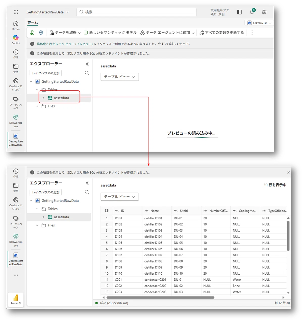Collapse Files folder chevron in lower screenshot

[37, 225]
